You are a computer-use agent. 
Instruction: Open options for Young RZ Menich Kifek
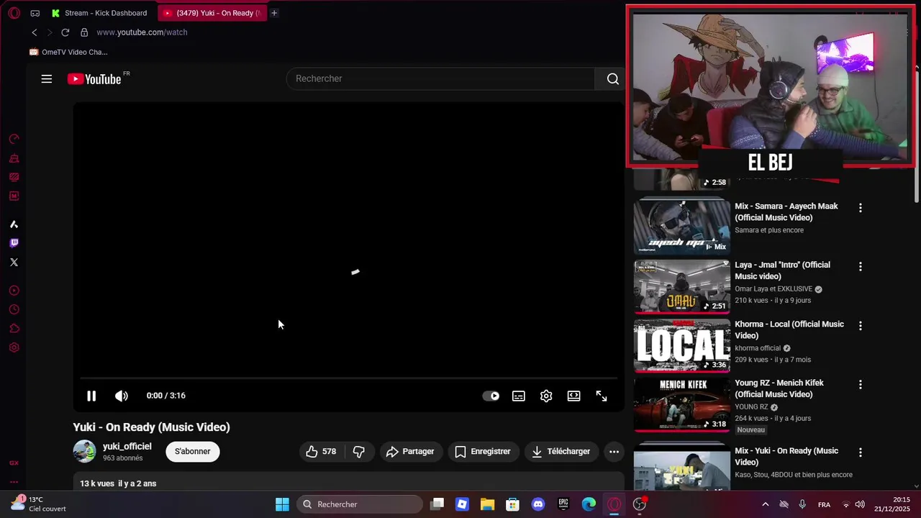[x=860, y=385]
